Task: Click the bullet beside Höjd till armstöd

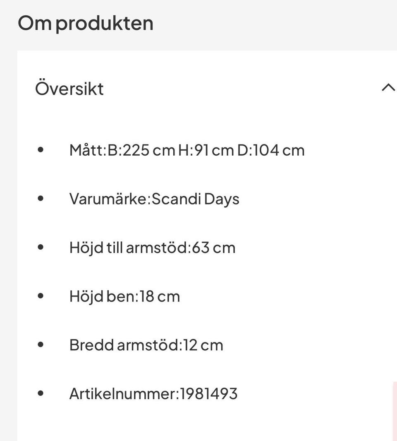Action: 41,247
